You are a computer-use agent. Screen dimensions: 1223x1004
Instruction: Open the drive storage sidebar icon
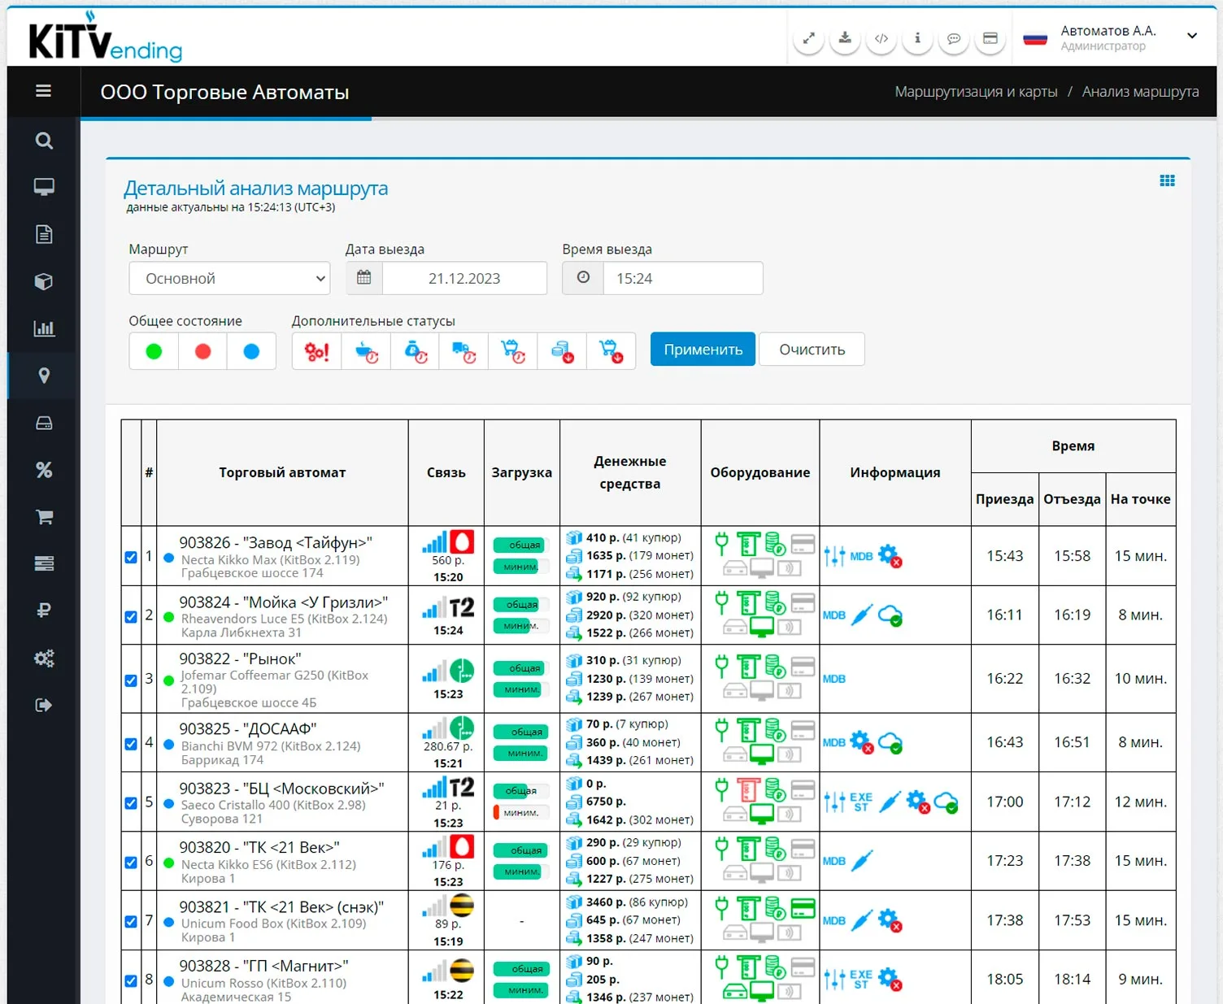pos(44,423)
